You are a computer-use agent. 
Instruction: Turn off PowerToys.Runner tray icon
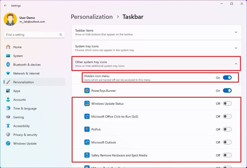tap(227, 90)
